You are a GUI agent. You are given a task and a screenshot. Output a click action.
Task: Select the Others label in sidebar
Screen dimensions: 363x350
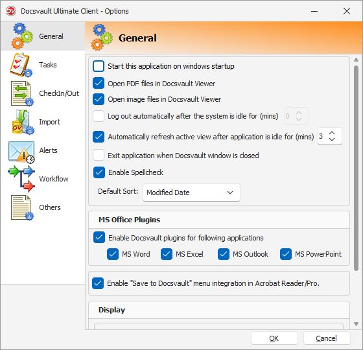pos(50,207)
